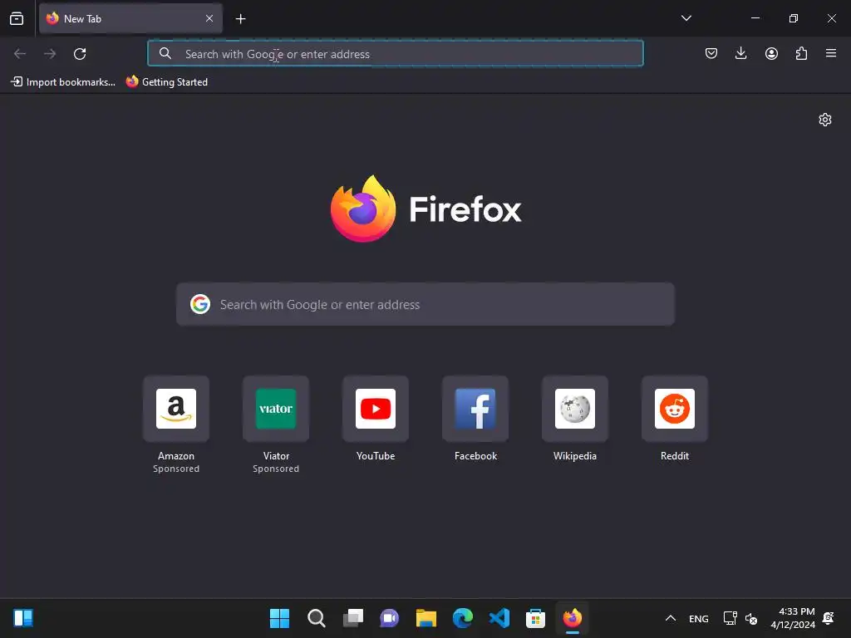Switch to the New Tab tab

pos(130,18)
